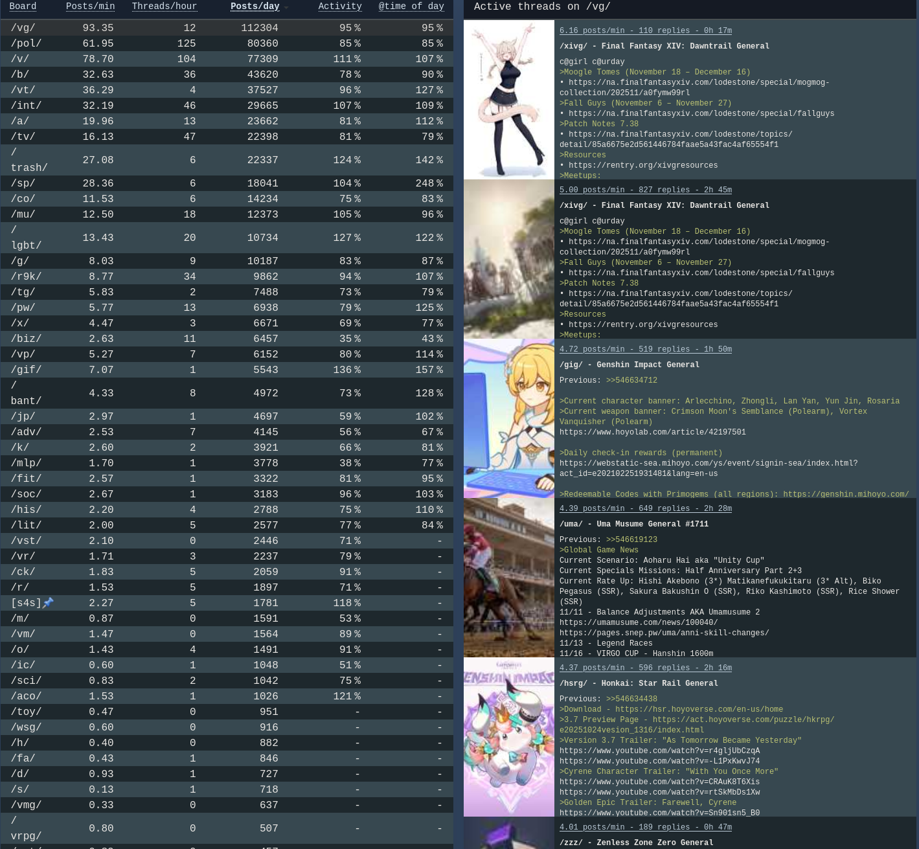Select the /int/ board row
This screenshot has width=919, height=849.
coord(227,106)
